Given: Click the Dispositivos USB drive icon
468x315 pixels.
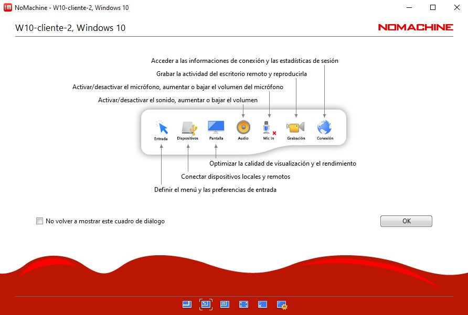Looking at the screenshot, I should tap(188, 127).
